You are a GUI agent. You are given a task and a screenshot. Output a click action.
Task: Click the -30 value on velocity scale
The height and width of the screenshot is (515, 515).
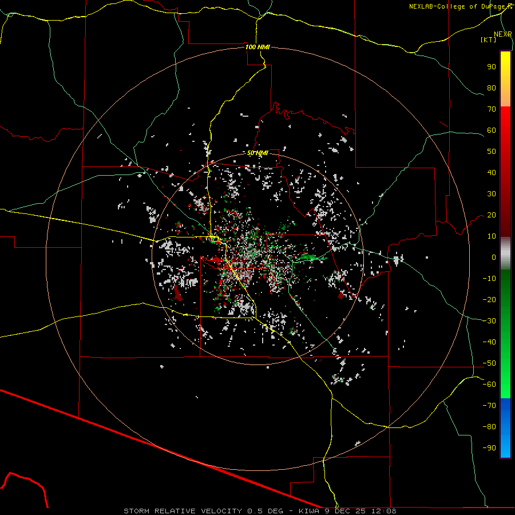pyautogui.click(x=489, y=321)
